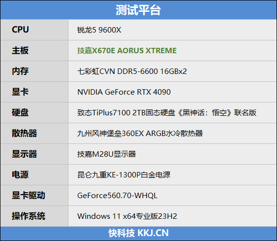Image resolution: width=277 pixels, height=241 pixels.
Task: Open the green 技嘉X670E AORUS XTREME text
Action: pos(127,51)
